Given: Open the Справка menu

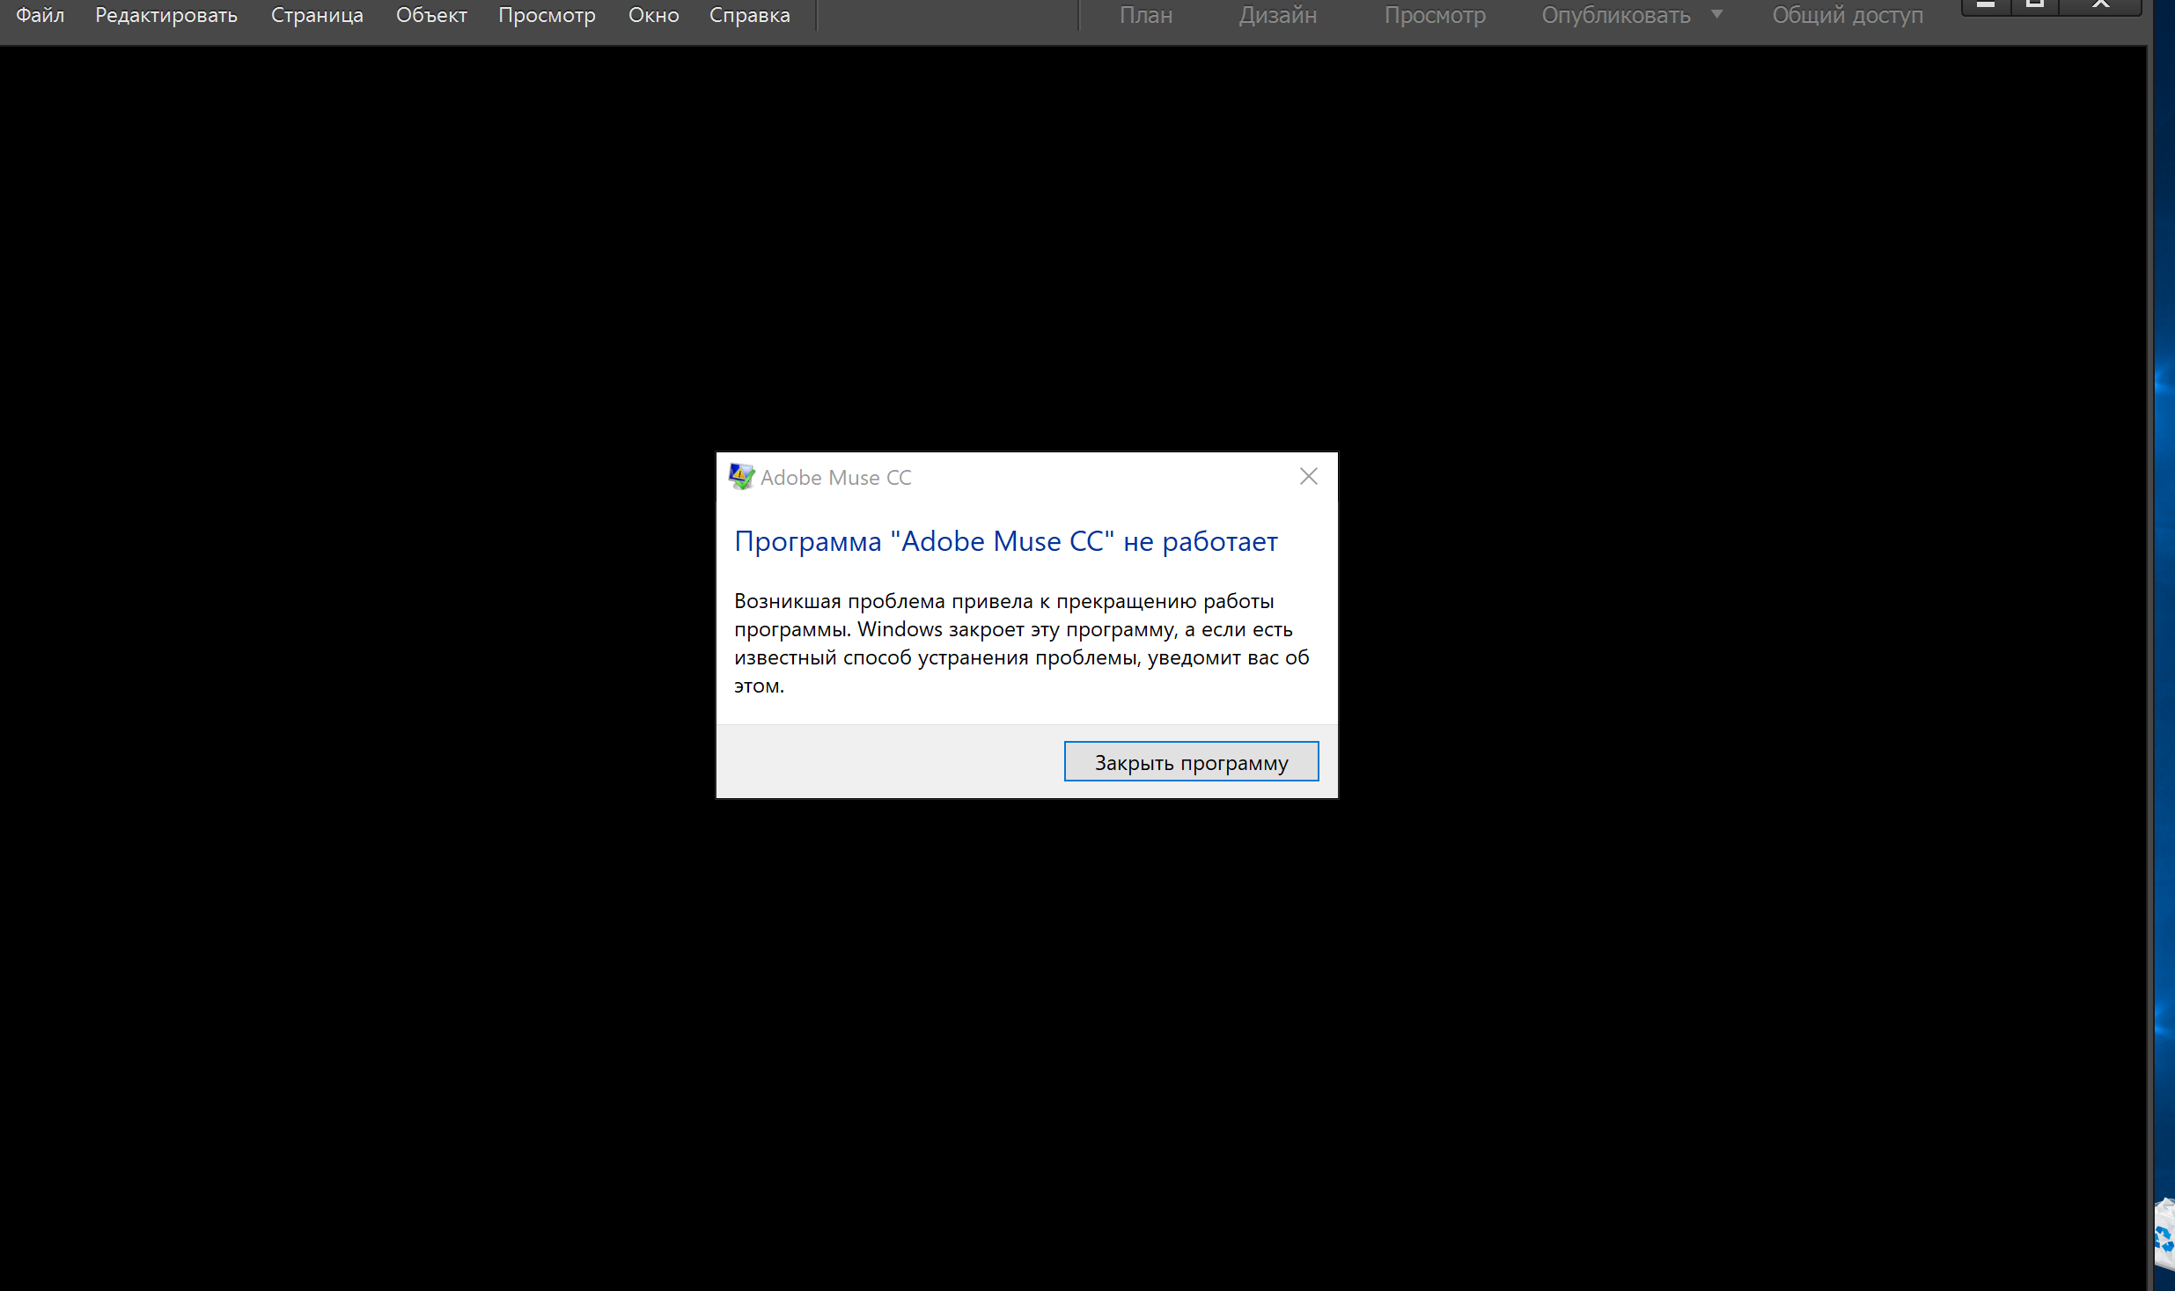Looking at the screenshot, I should click(x=750, y=15).
